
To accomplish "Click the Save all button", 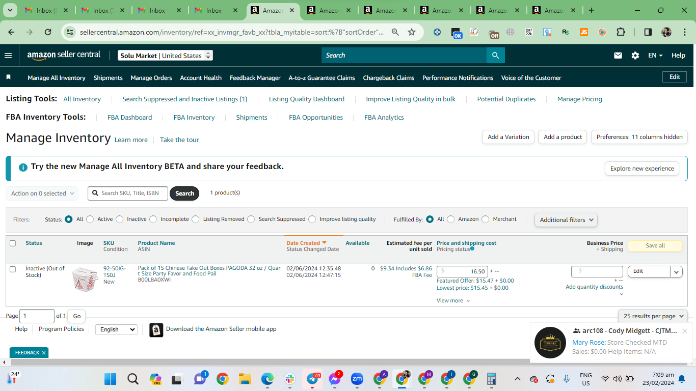I will point(655,245).
